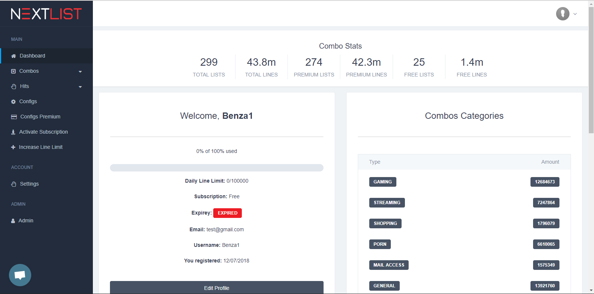
Task: Click the Configs Premium card icon
Action: pyautogui.click(x=14, y=117)
